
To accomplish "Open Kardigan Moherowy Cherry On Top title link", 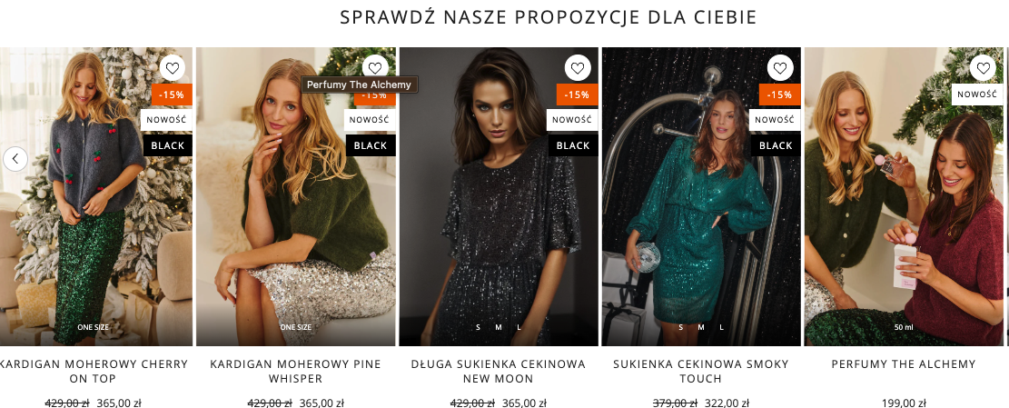I will (94, 372).
